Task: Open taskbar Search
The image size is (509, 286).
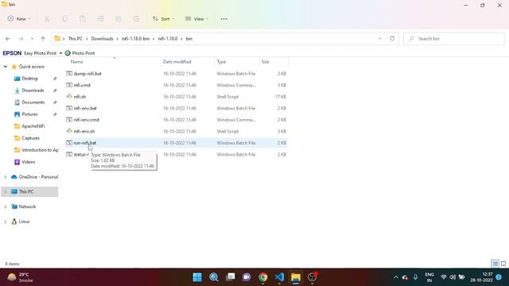Action: 214,277
